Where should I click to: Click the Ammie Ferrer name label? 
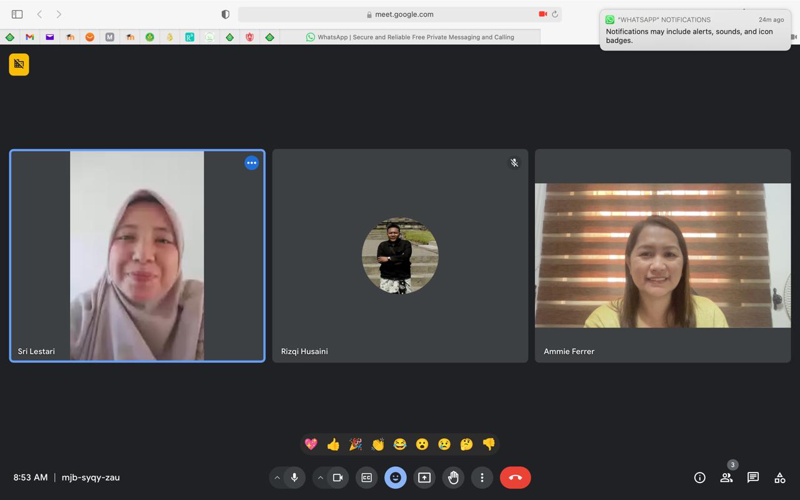point(569,351)
